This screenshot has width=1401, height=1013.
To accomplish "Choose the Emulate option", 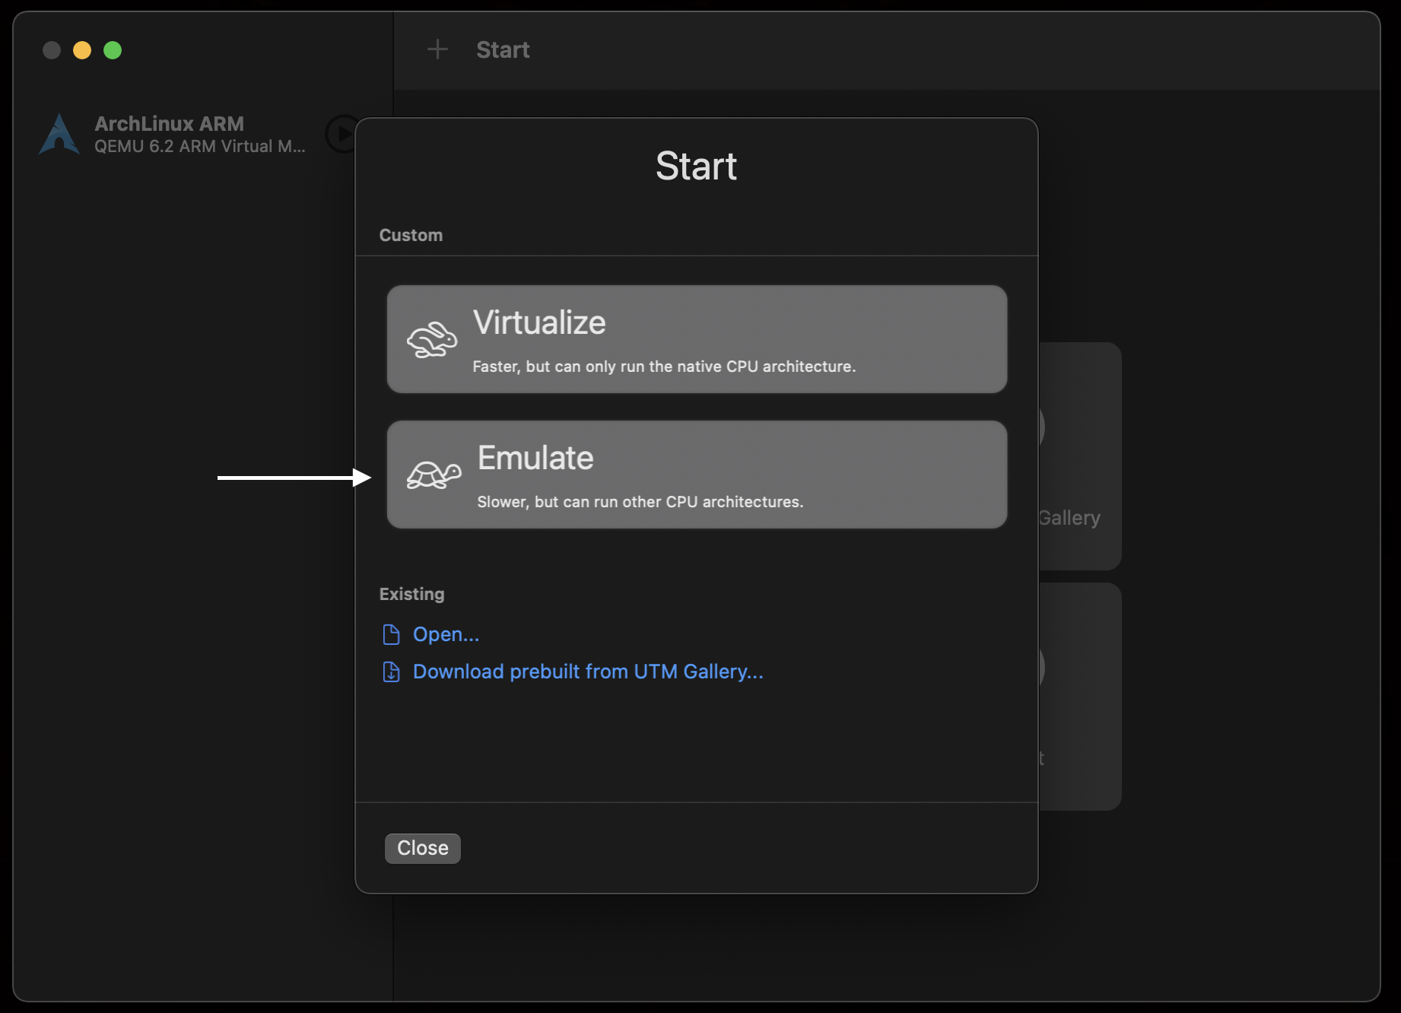I will pyautogui.click(x=696, y=475).
